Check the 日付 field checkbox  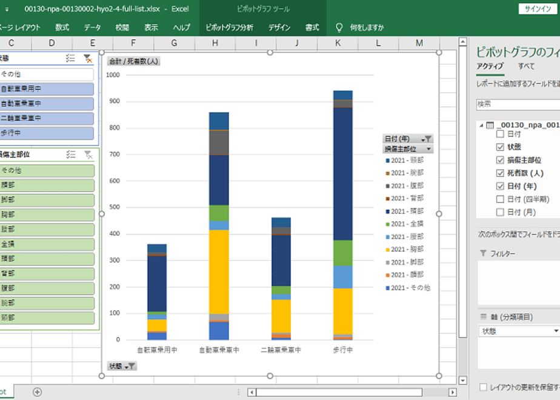500,134
